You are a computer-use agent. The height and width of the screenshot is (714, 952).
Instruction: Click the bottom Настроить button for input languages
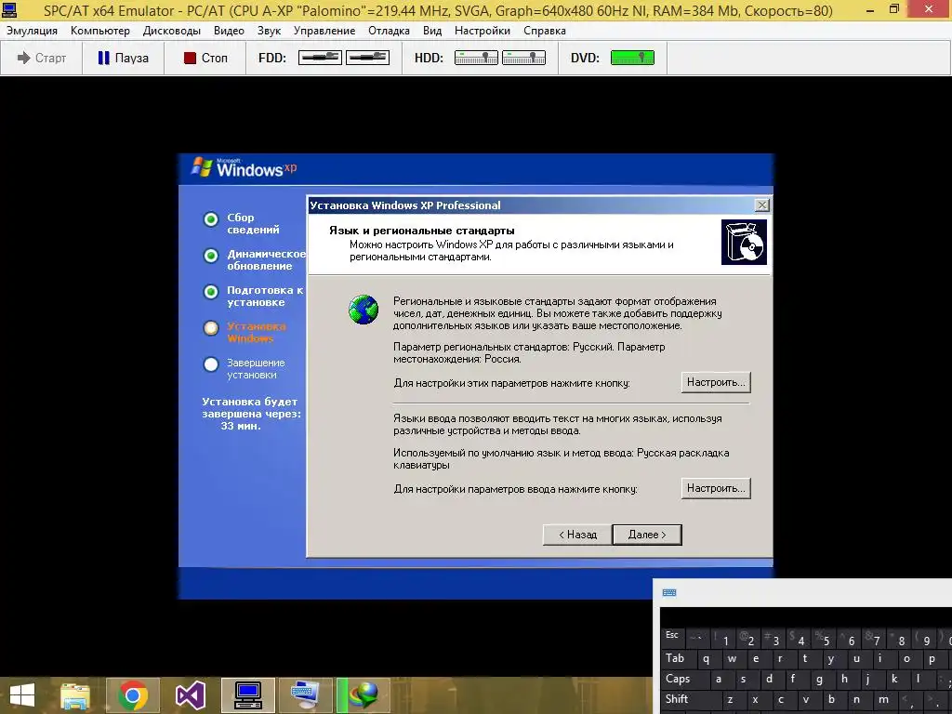tap(716, 488)
